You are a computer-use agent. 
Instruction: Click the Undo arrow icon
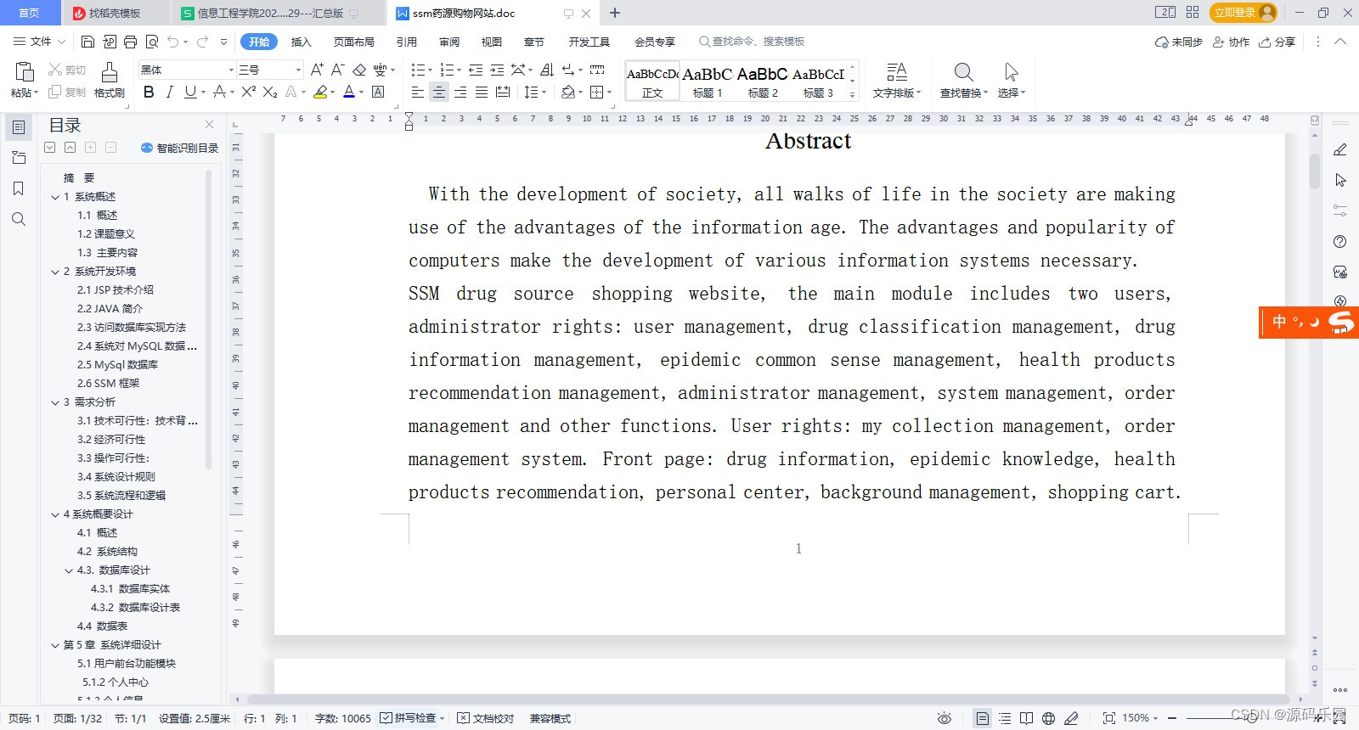click(x=173, y=42)
